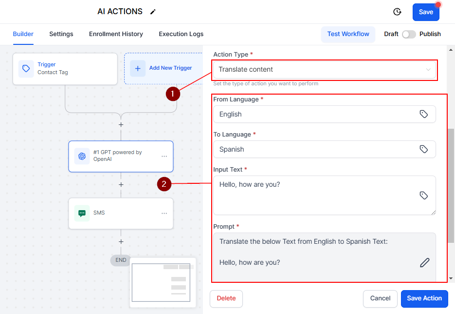Switch to the Builder tab
Image resolution: width=455 pixels, height=314 pixels.
(x=23, y=34)
